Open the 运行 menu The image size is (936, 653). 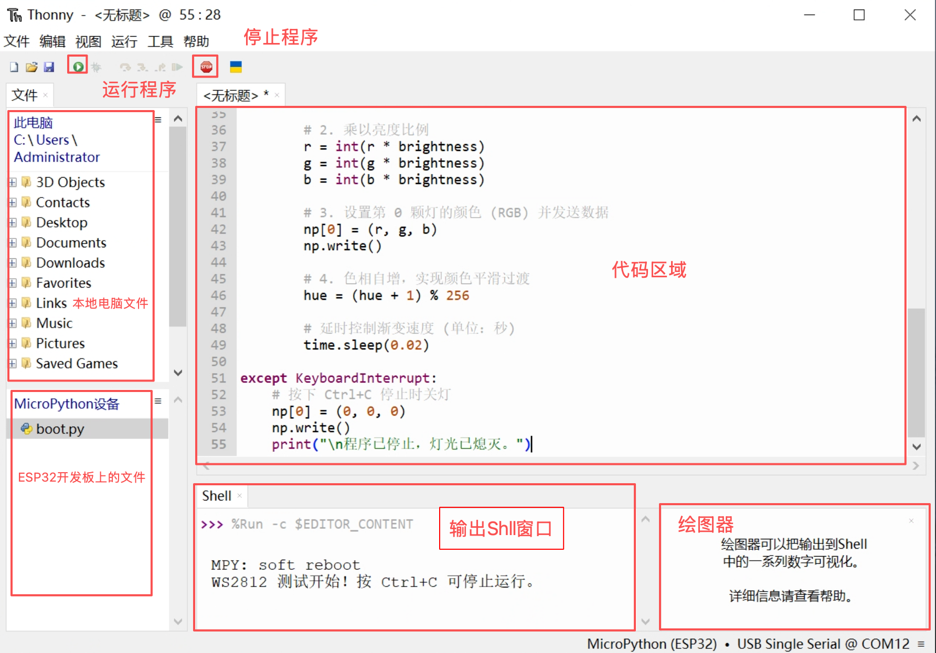click(x=124, y=41)
